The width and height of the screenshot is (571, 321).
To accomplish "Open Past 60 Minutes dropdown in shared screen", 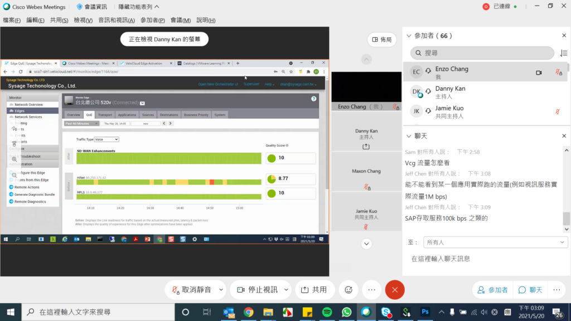I will (81, 123).
